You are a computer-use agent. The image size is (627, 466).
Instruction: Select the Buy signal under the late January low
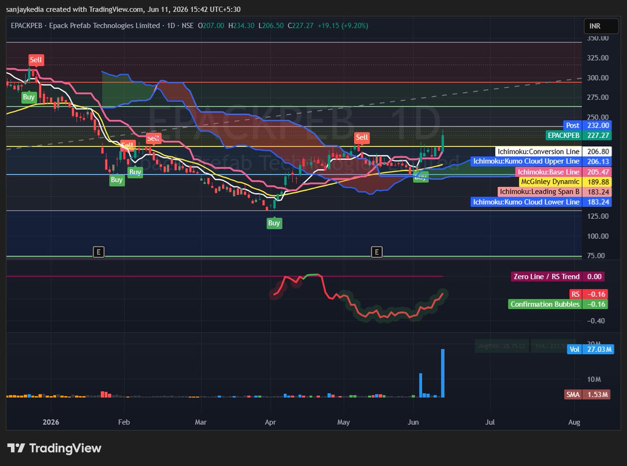[117, 180]
